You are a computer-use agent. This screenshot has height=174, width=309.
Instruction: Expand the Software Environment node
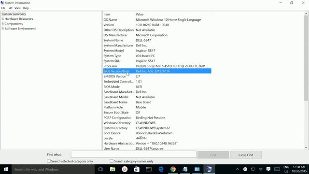coord(3,29)
